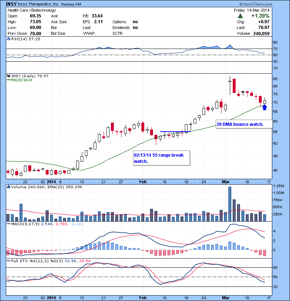This screenshot has height=301, width=290.
Task: Click the '02/13/14 55 range break watch.' annotation
Action: (x=162, y=158)
